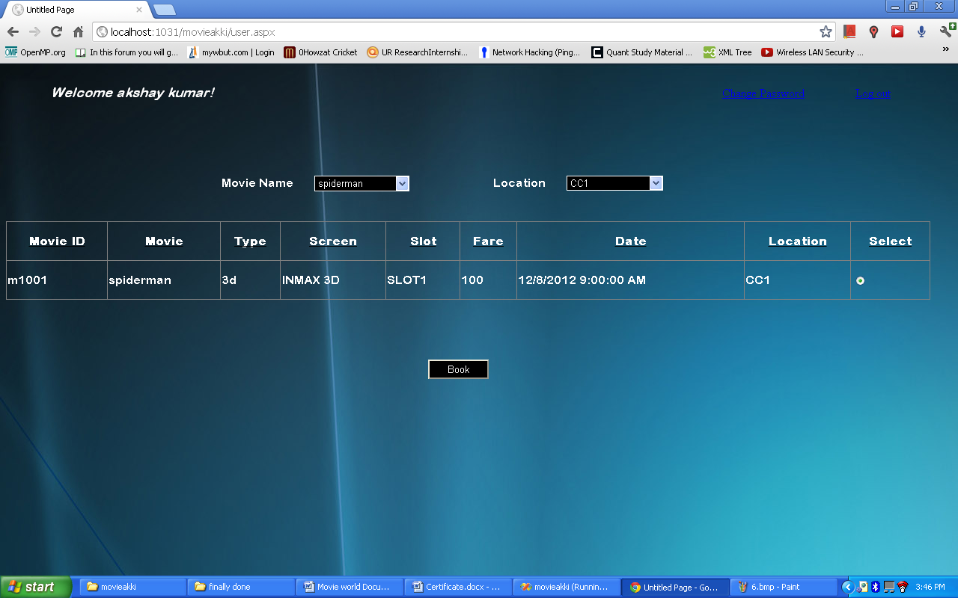Expand hidden system tray icons arrow

point(847,587)
